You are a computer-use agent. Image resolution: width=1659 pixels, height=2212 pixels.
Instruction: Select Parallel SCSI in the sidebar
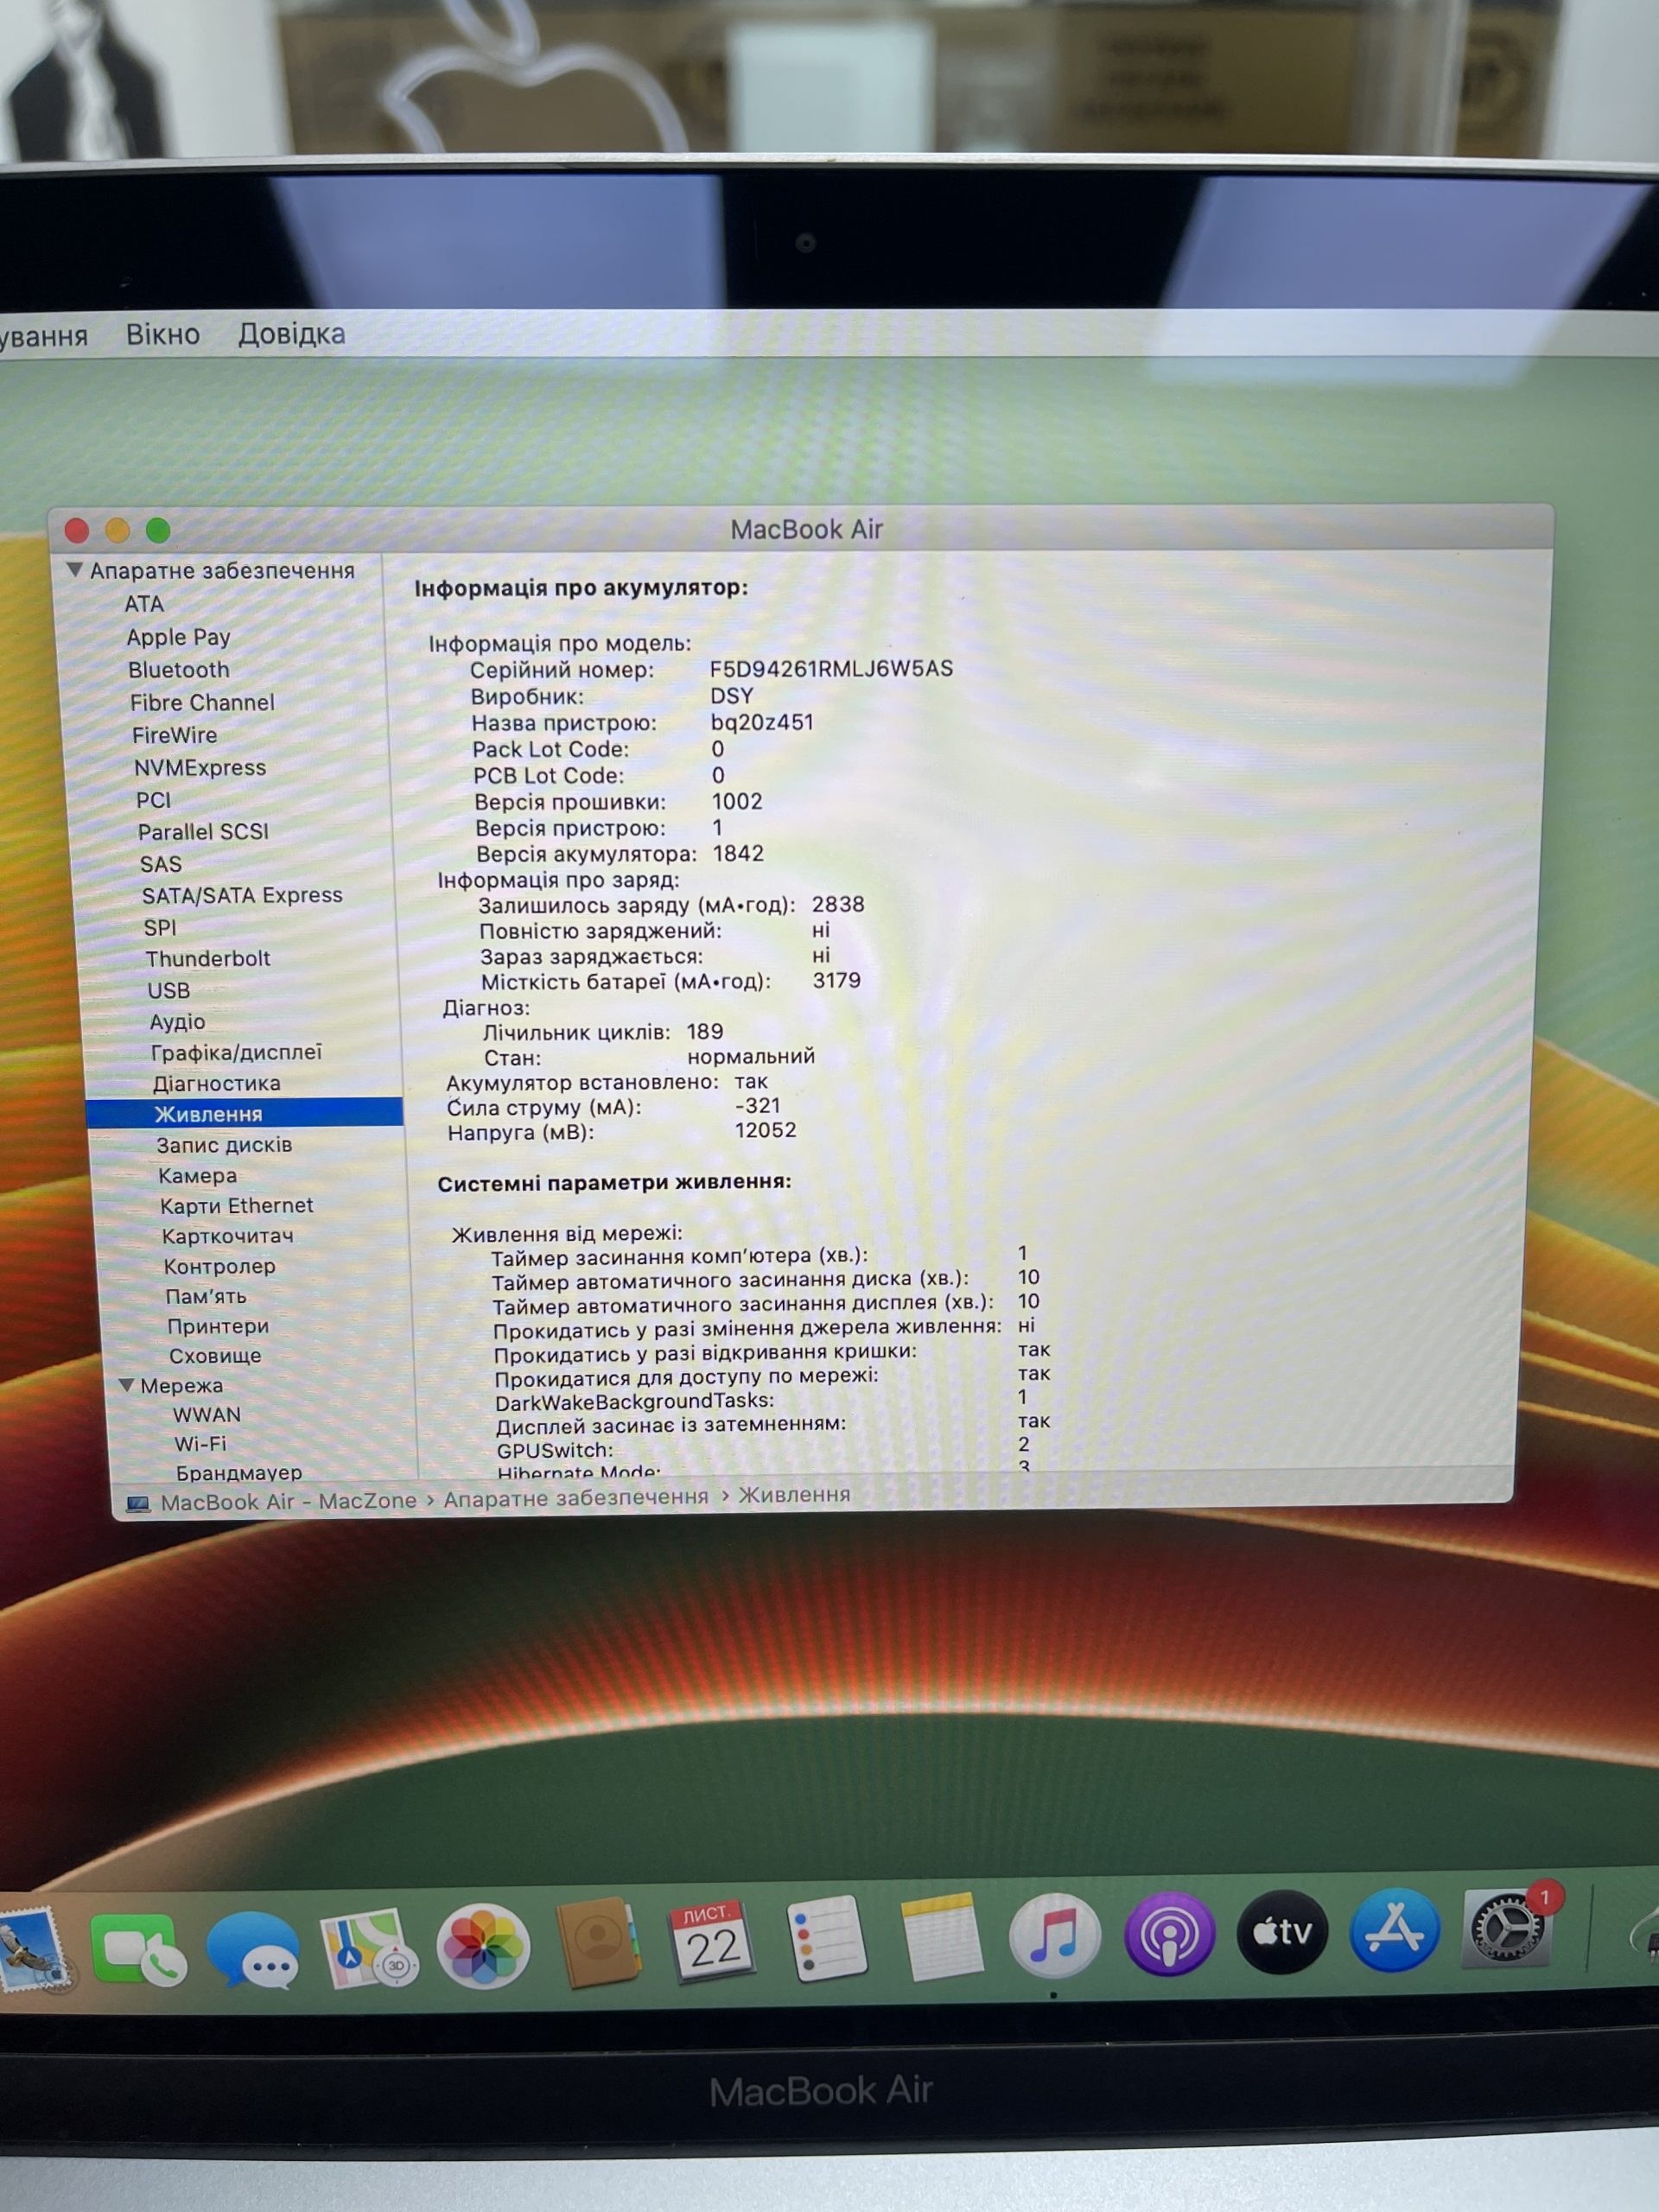(x=203, y=832)
